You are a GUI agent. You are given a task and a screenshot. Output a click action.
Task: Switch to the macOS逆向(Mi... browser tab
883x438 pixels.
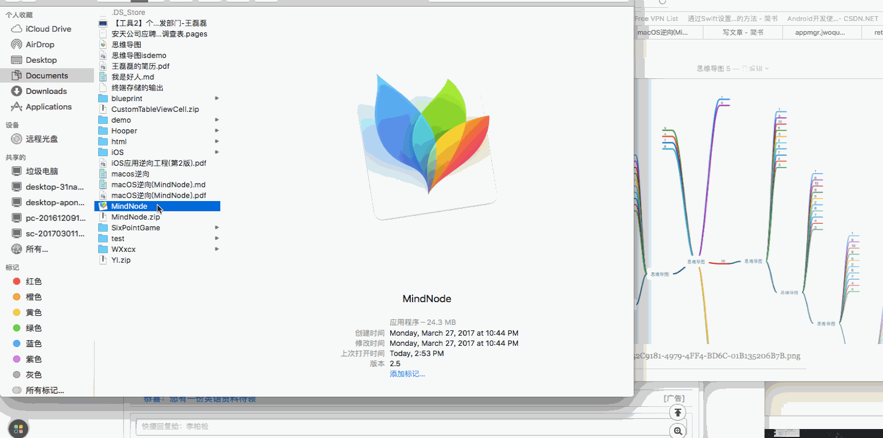click(662, 32)
